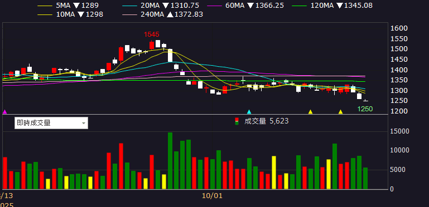Click the tallest green volume bar
429x207 pixels.
170,161
